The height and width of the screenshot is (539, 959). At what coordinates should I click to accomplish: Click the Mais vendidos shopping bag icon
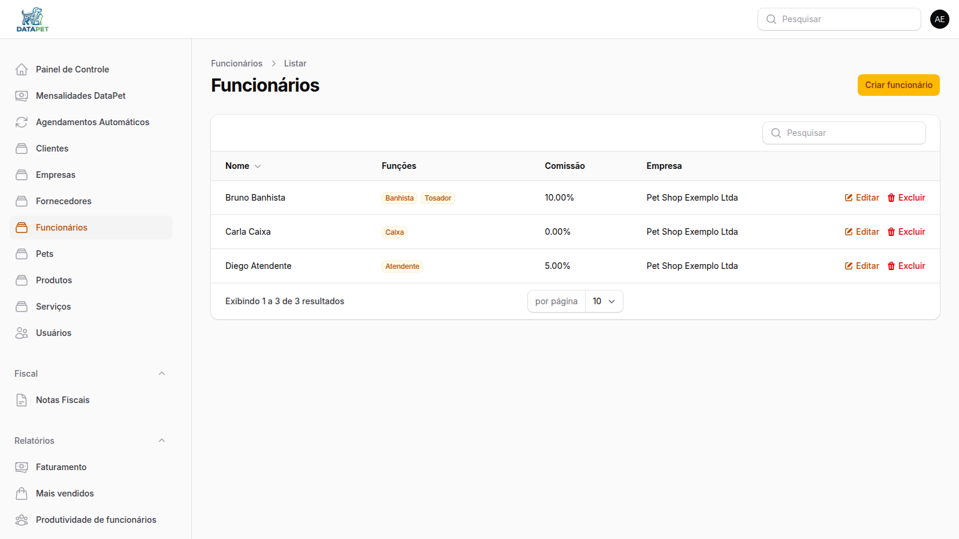pos(22,493)
